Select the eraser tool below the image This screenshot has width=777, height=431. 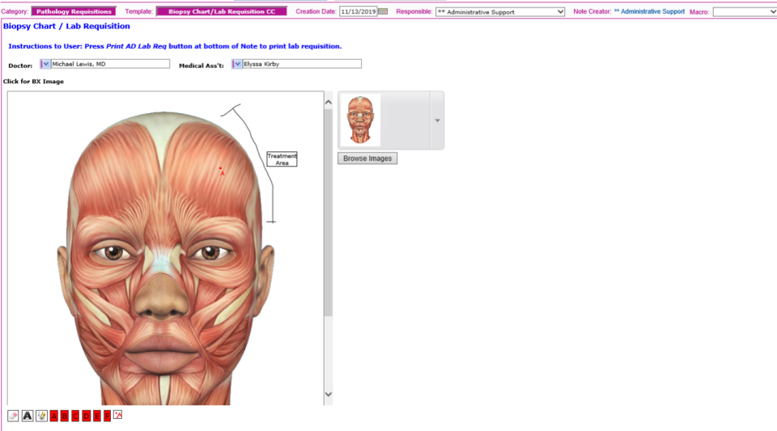click(x=13, y=416)
